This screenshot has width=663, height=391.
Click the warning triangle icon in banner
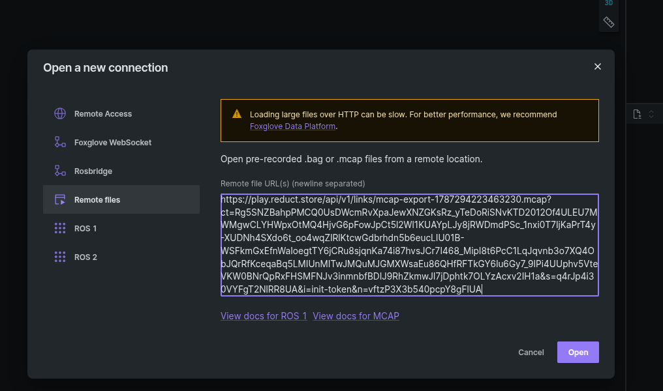point(237,114)
